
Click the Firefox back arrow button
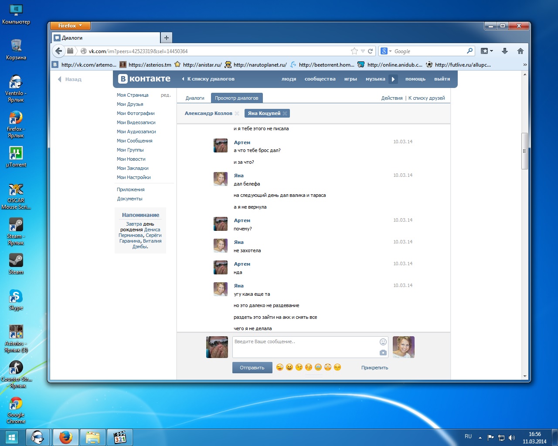click(x=59, y=51)
